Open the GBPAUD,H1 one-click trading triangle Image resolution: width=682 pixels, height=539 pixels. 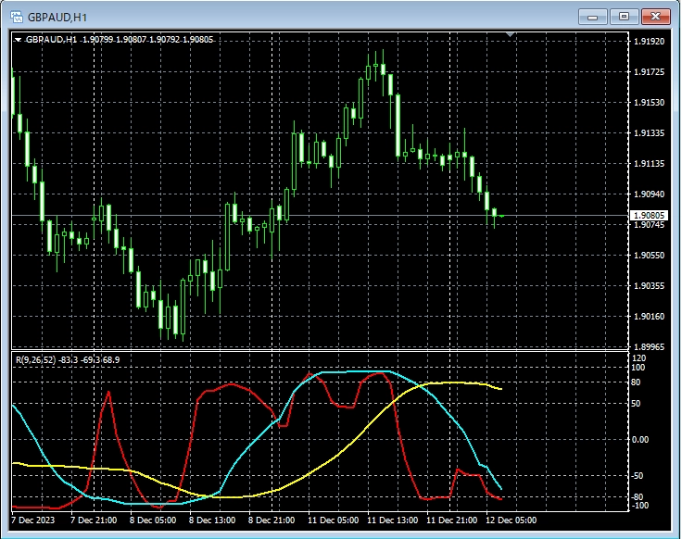pyautogui.click(x=18, y=40)
